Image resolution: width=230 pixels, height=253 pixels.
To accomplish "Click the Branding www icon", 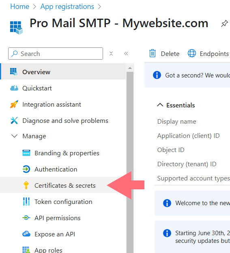I will click(x=26, y=153).
